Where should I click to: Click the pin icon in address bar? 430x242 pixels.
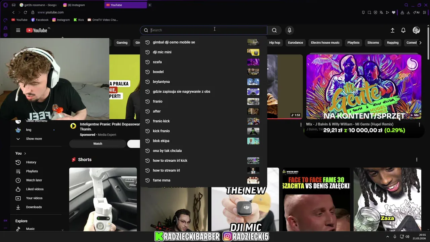click(363, 12)
